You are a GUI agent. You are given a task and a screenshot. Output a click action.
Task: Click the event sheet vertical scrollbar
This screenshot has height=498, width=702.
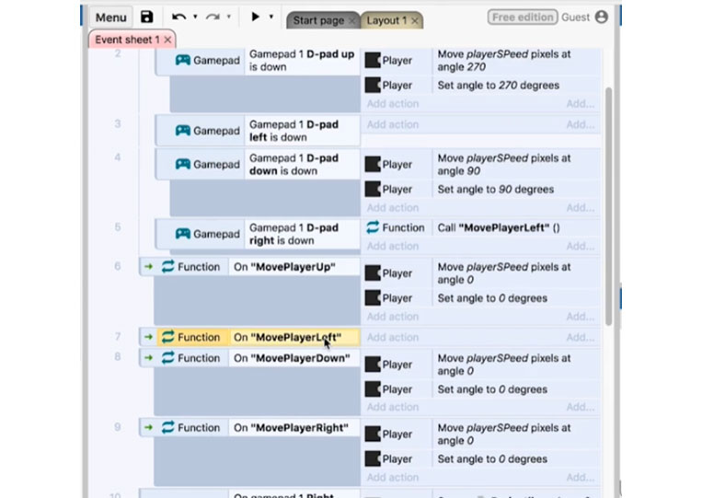pos(608,206)
